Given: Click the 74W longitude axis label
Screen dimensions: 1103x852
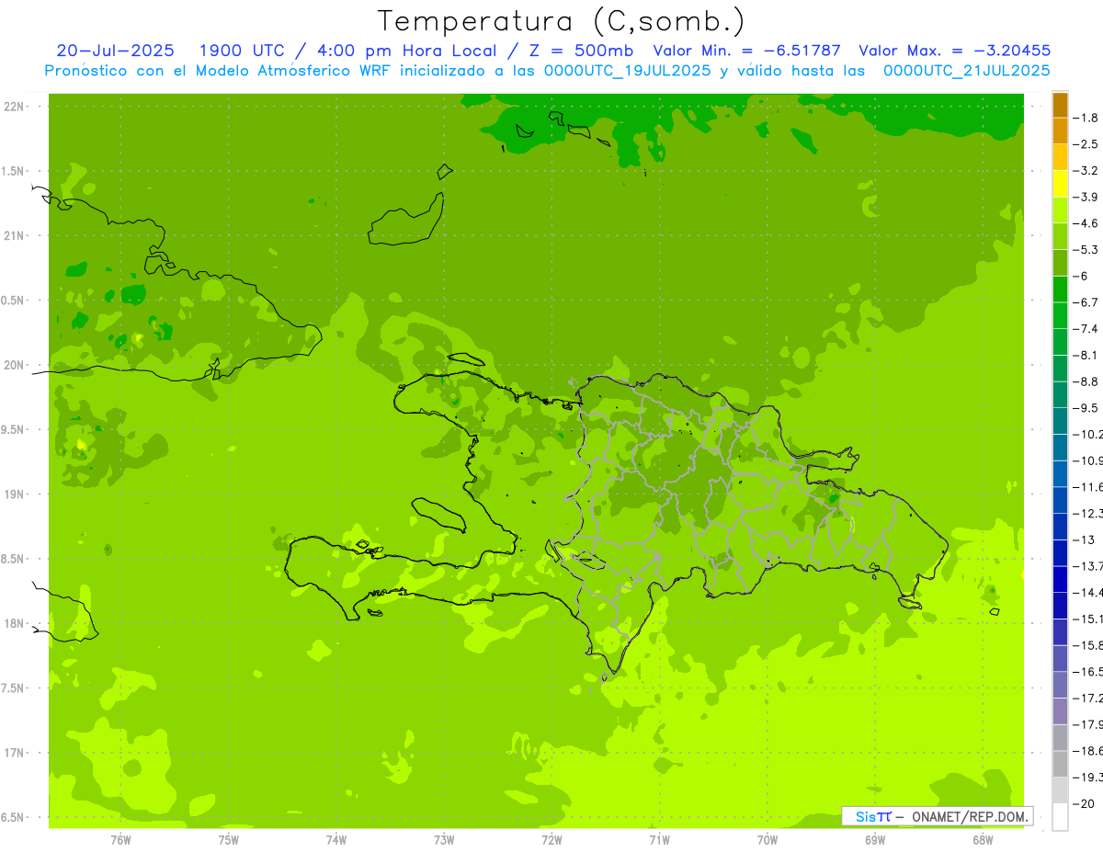Looking at the screenshot, I should point(336,839).
